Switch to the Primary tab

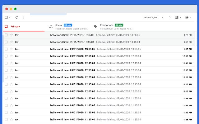click(x=24, y=26)
